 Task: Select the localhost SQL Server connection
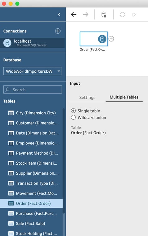point(32,43)
